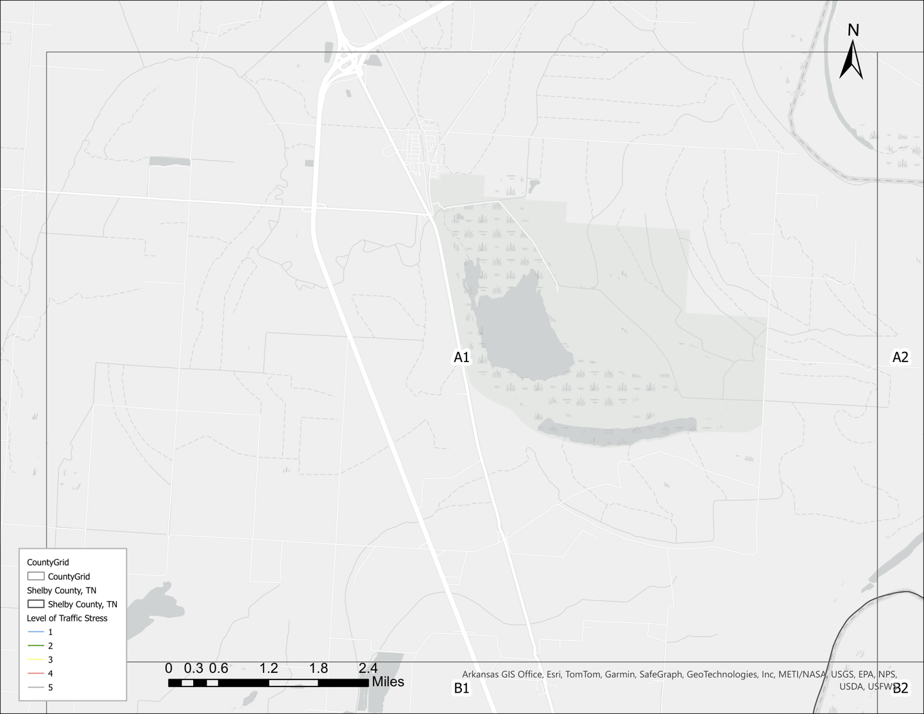Image resolution: width=924 pixels, height=714 pixels.
Task: Toggle the Level of Traffic Stress legend heading
Action: (x=67, y=618)
